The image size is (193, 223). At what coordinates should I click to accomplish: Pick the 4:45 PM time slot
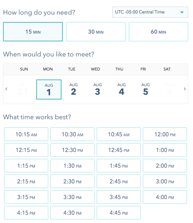(x=119, y=213)
